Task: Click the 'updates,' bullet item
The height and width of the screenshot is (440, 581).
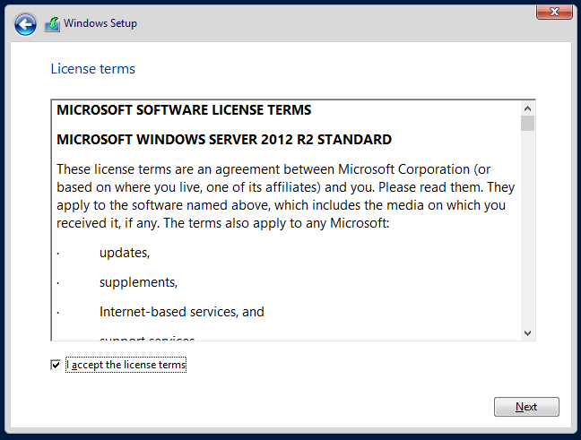Action: point(125,253)
